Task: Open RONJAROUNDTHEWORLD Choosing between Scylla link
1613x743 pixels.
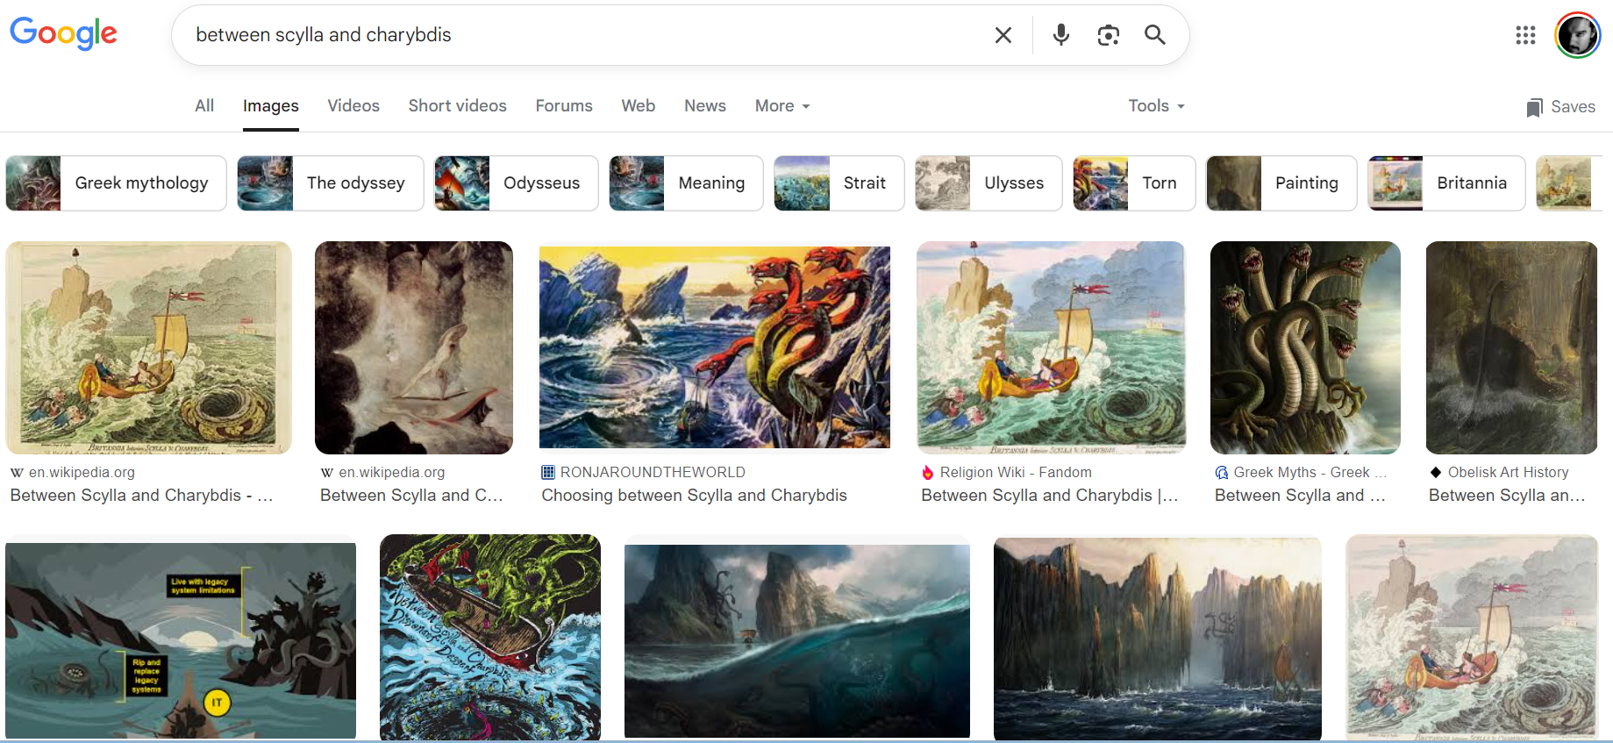Action: pos(693,495)
